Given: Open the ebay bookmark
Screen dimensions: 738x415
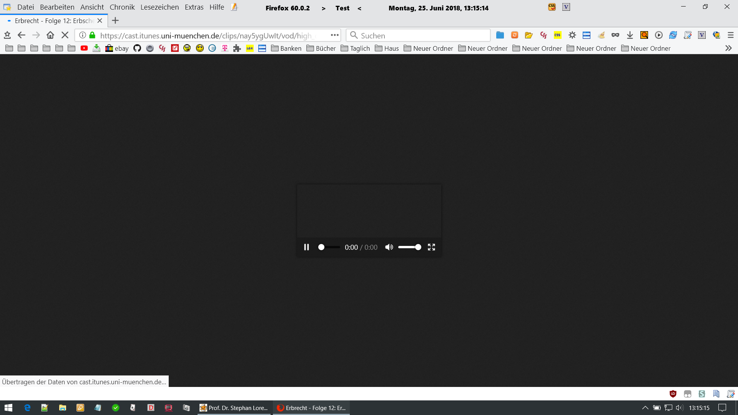Looking at the screenshot, I should [x=117, y=48].
